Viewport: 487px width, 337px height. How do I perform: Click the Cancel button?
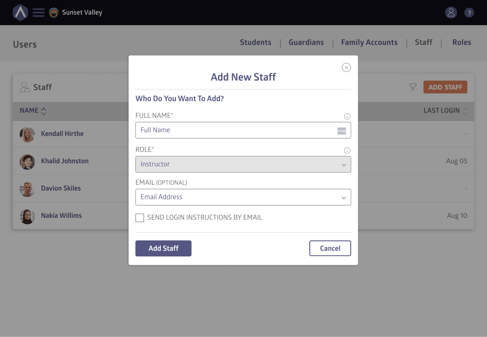pyautogui.click(x=330, y=248)
